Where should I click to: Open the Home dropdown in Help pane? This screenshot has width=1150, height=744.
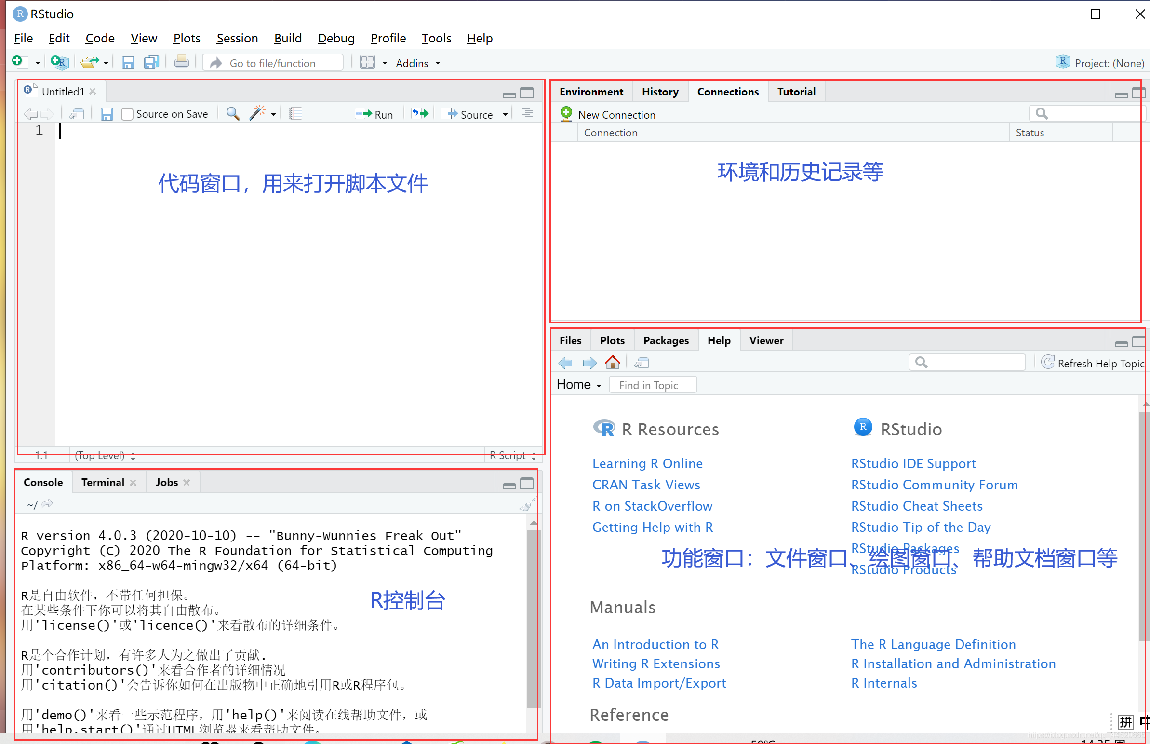(x=578, y=385)
